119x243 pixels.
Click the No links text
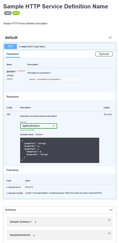pos(108,114)
